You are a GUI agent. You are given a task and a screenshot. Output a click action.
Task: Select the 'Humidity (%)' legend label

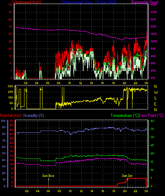click(x=34, y=115)
